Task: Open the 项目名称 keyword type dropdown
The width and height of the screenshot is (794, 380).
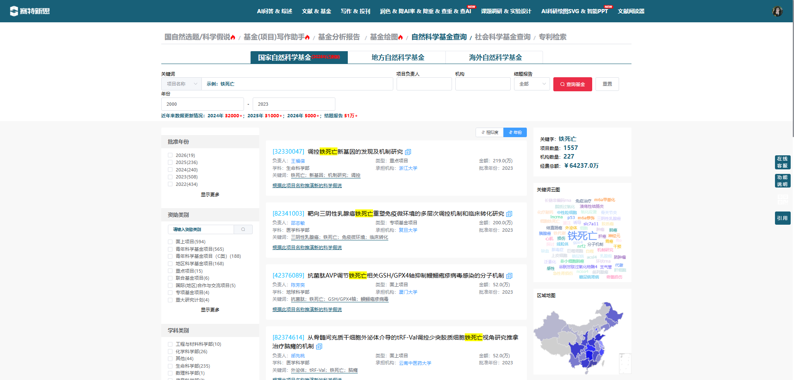Action: [182, 84]
